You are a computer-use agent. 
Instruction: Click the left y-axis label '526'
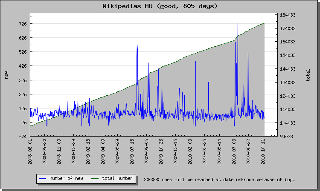point(23,52)
